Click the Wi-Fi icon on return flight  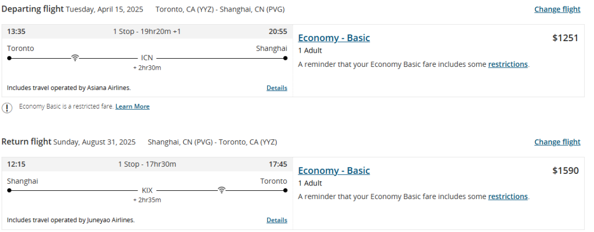pos(222,190)
